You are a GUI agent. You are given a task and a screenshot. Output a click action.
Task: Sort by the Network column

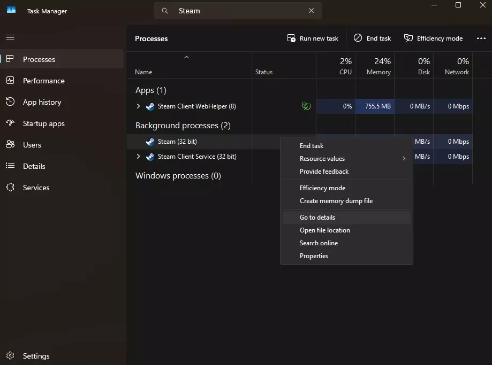[x=453, y=66]
